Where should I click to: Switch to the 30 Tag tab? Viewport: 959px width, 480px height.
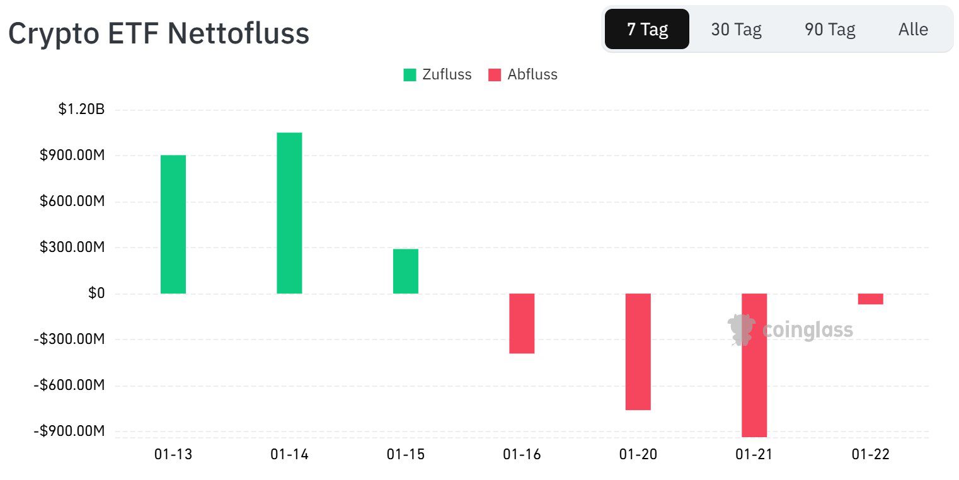click(x=736, y=29)
